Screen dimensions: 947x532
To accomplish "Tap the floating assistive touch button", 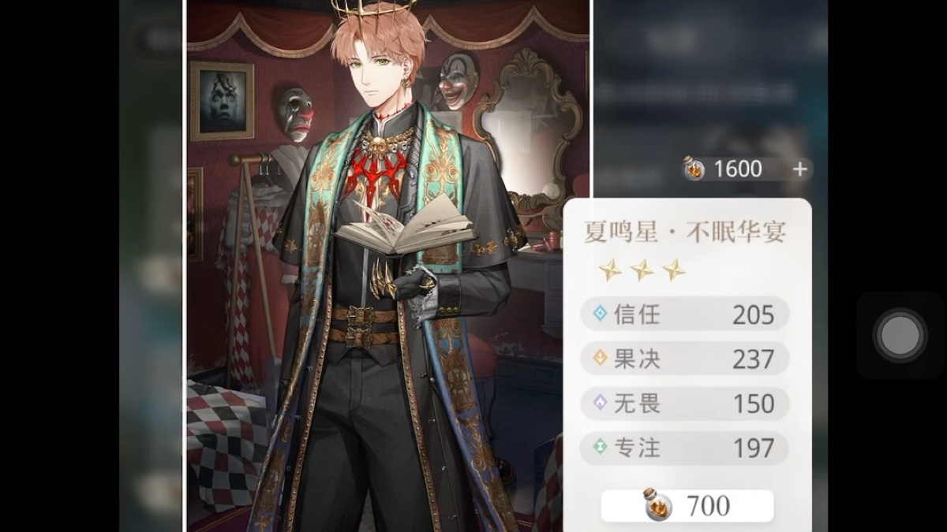I will click(900, 337).
